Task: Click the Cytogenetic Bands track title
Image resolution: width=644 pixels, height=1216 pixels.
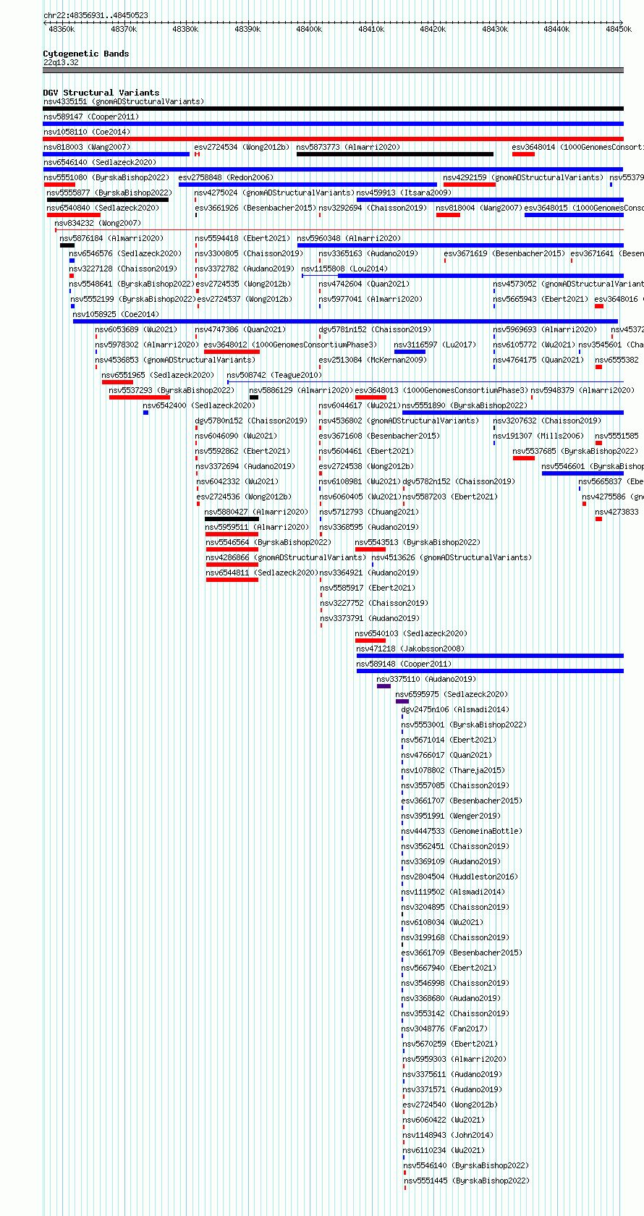Action: pos(86,54)
